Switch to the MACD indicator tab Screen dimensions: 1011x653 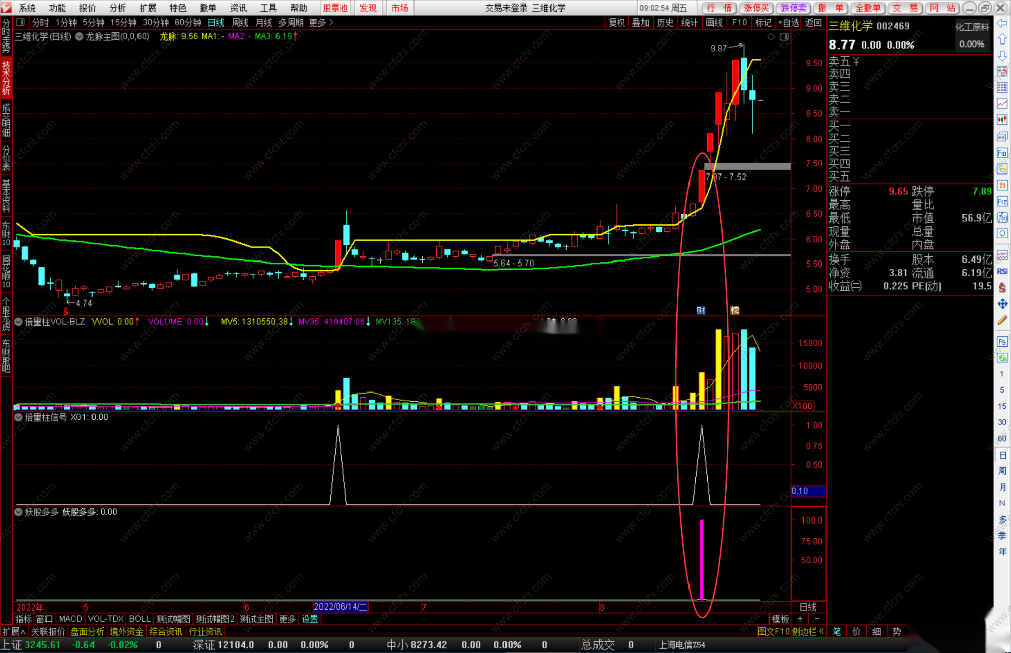coord(70,619)
